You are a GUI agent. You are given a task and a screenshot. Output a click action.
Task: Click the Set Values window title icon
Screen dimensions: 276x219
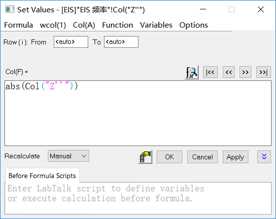9,9
